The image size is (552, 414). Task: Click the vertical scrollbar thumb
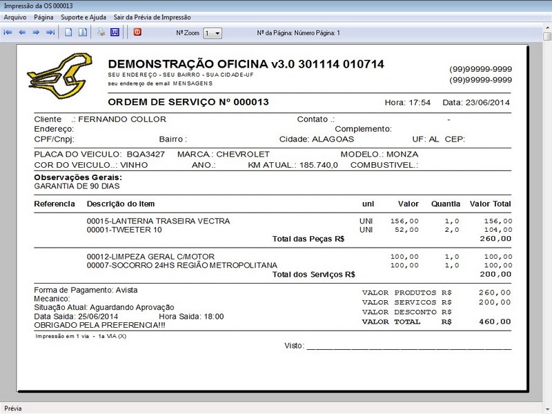point(547,37)
